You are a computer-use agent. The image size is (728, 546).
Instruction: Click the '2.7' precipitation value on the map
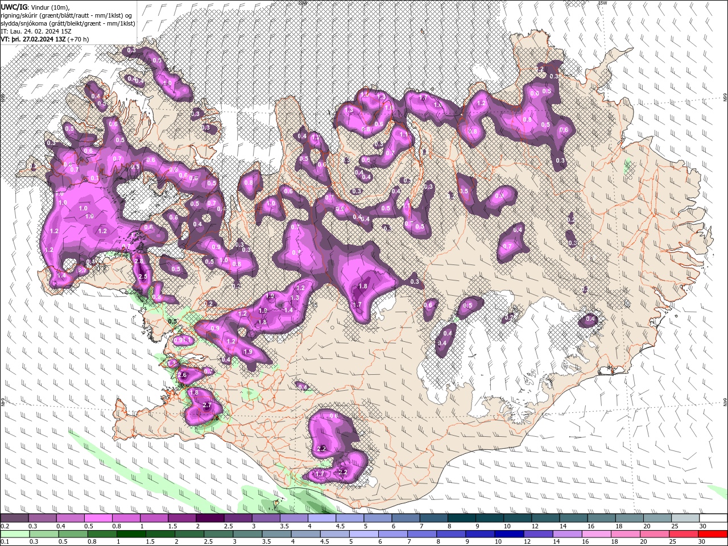tap(207, 405)
